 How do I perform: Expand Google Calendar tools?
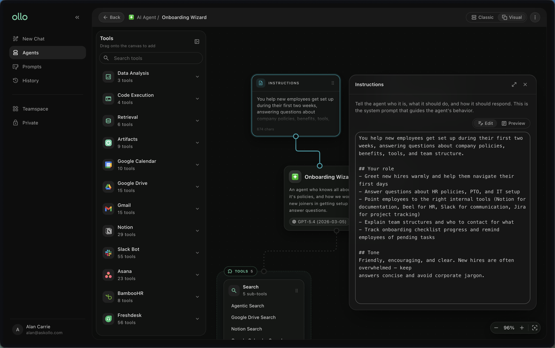[x=197, y=165]
